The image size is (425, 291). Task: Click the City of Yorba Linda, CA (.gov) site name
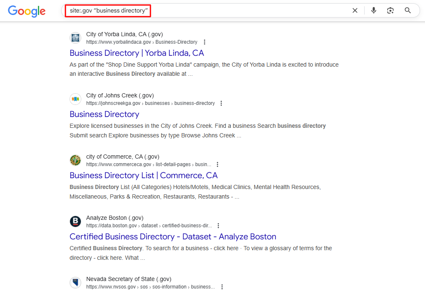coord(125,35)
